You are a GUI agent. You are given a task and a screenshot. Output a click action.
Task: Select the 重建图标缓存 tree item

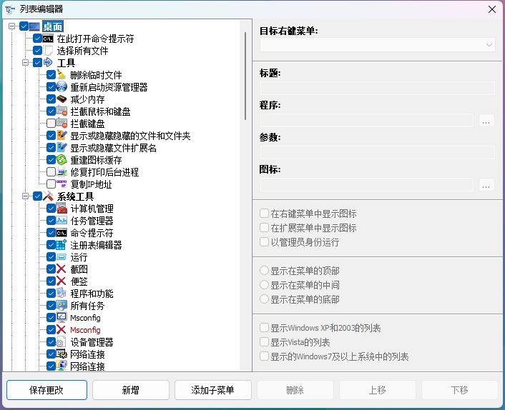96,160
